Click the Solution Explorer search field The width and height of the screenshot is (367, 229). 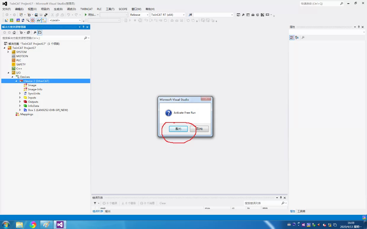pos(45,38)
